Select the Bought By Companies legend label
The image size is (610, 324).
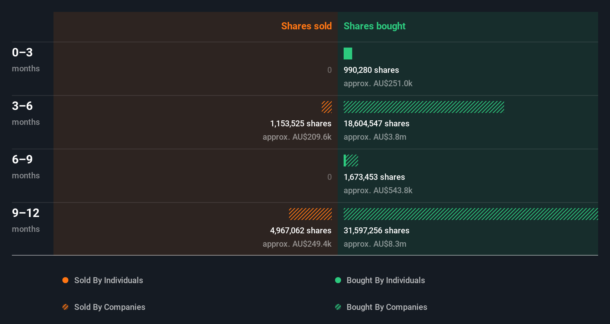[387, 307]
